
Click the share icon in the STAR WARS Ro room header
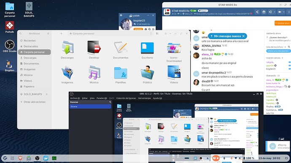pyautogui.click(x=257, y=12)
